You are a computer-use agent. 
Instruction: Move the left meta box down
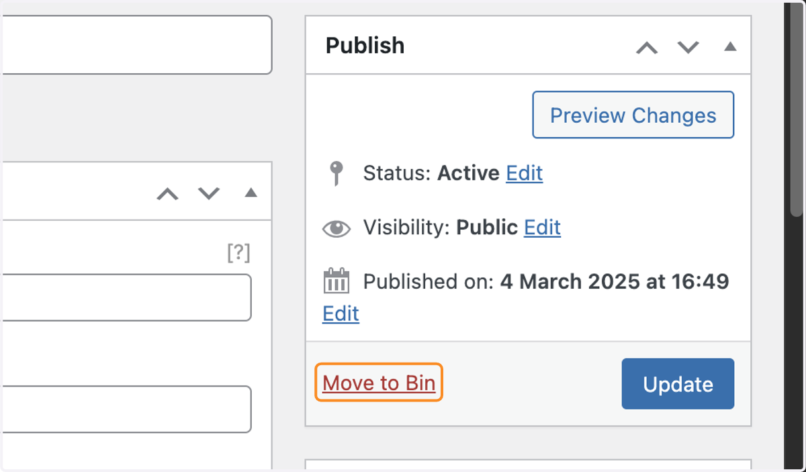(x=209, y=194)
